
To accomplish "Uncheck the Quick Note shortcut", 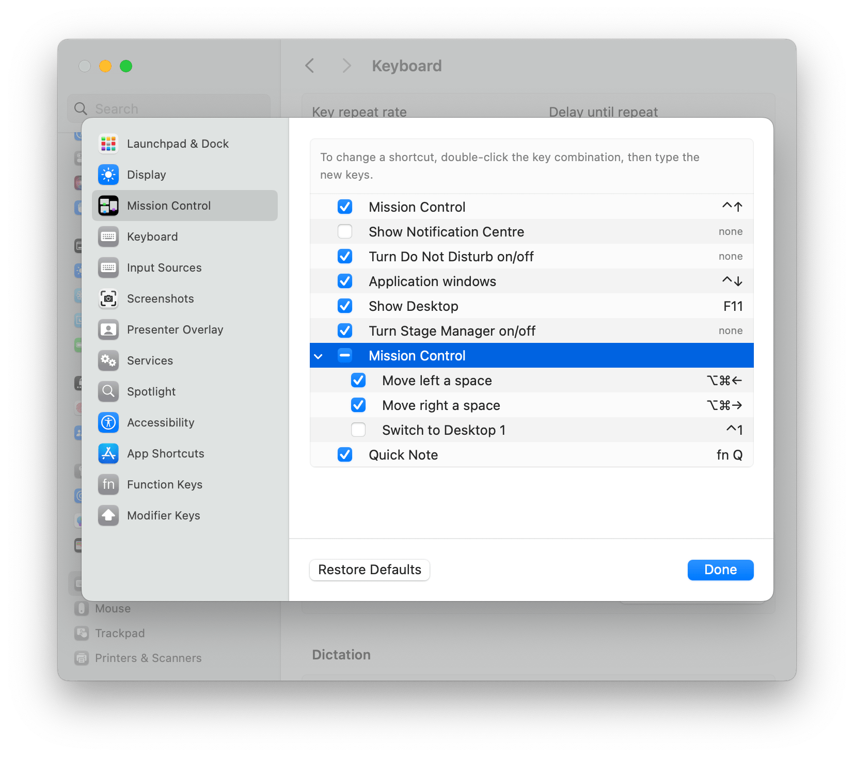I will (x=345, y=454).
